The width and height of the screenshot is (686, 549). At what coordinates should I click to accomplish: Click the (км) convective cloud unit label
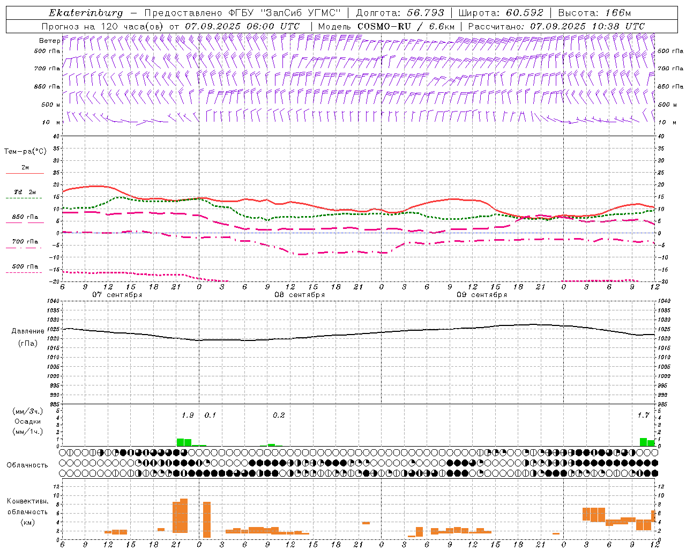pyautogui.click(x=28, y=522)
